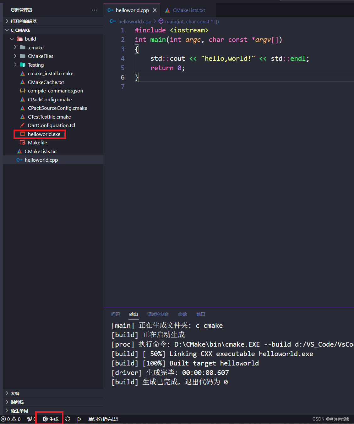Image resolution: width=354 pixels, height=424 pixels.
Task: Open the 问题 panel tab
Action: point(115,314)
